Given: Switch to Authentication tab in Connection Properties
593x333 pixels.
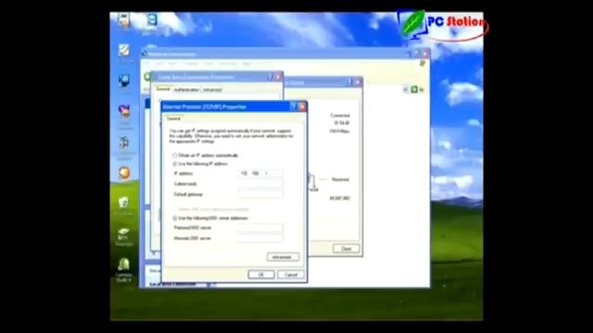Looking at the screenshot, I should [186, 90].
